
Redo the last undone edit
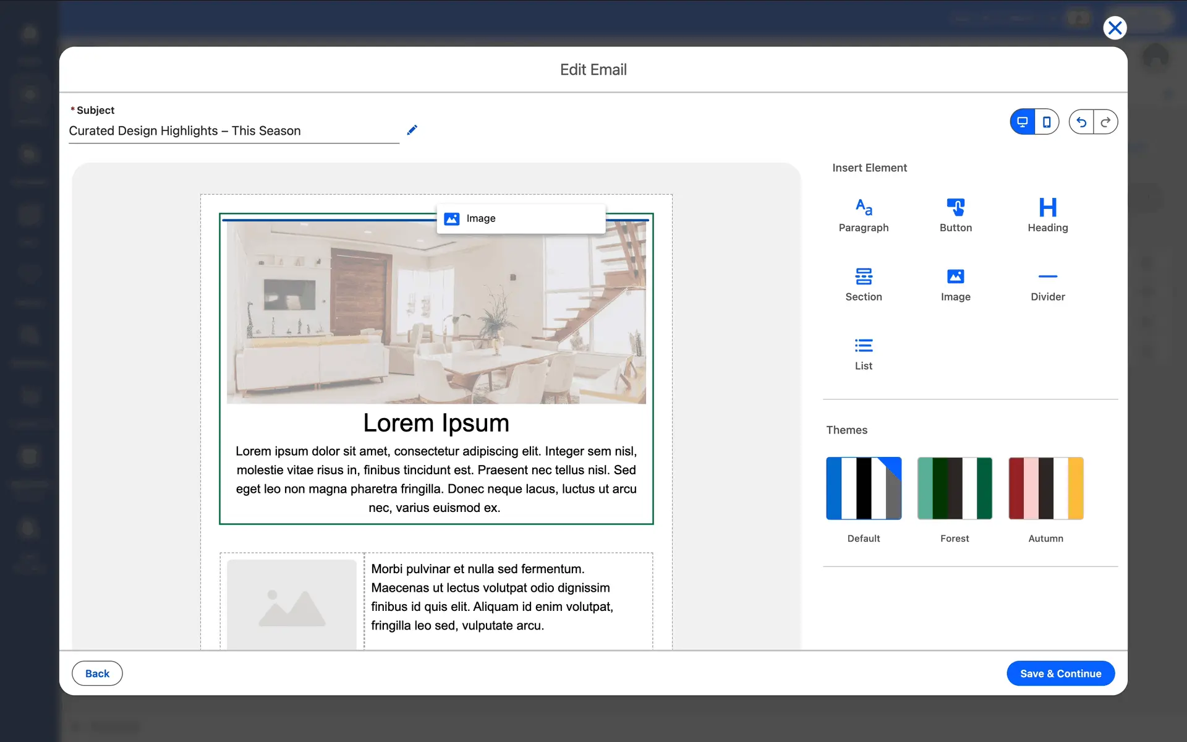(x=1105, y=122)
